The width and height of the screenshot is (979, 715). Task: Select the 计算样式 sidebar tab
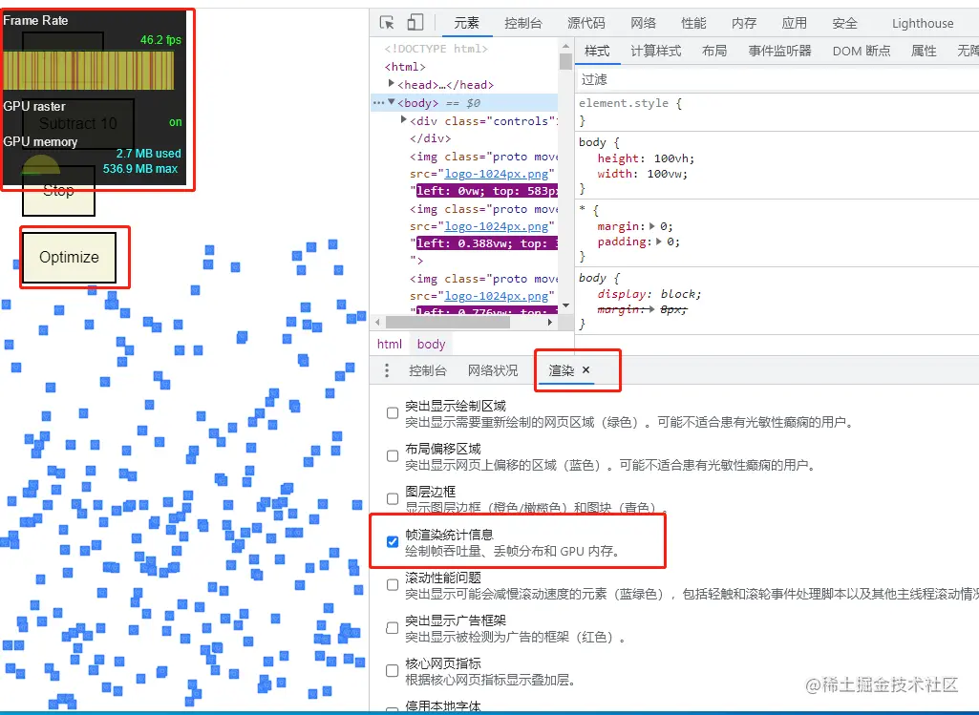655,52
